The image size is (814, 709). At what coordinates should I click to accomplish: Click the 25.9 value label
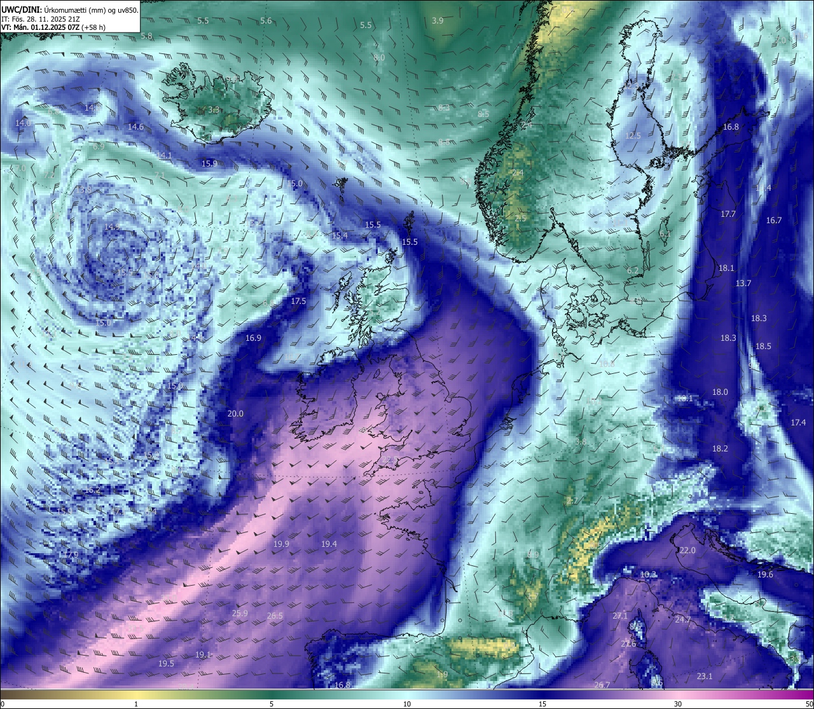[x=240, y=614]
